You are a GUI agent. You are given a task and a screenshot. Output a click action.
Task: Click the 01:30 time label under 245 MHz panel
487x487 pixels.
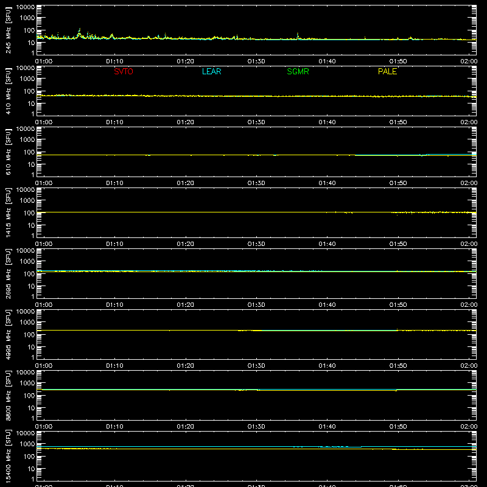pos(256,61)
